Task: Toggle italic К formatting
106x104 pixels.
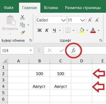Action: point(47,30)
